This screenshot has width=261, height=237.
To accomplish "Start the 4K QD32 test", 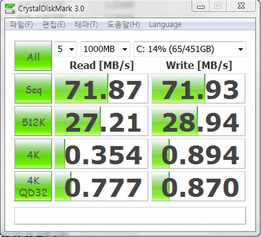I will click(33, 186).
